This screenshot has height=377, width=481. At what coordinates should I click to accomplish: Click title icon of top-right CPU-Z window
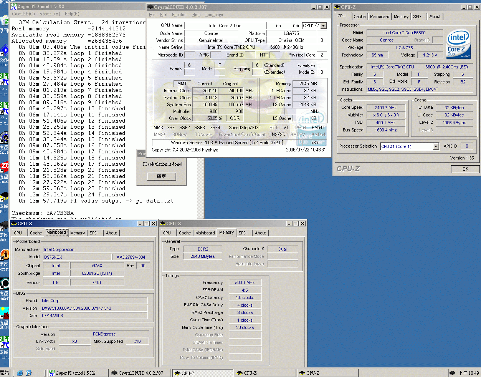[x=337, y=7]
